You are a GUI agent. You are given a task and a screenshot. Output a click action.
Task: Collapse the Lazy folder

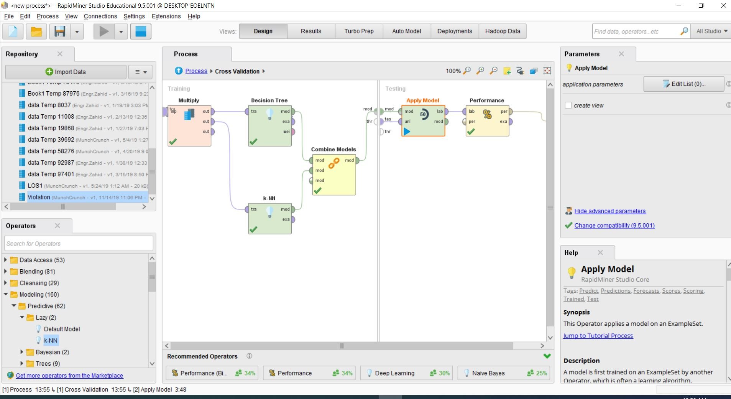(x=22, y=317)
